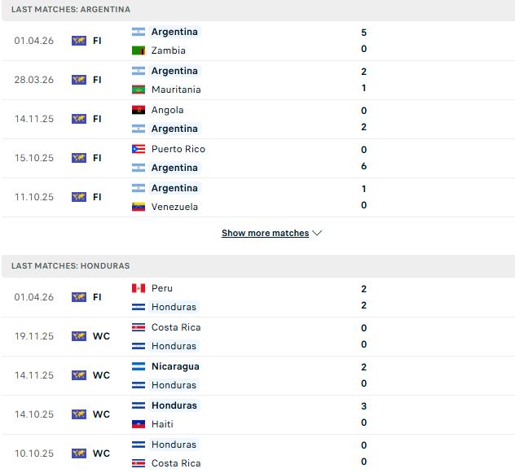This screenshot has height=473, width=515.
Task: Click the Angola flag icon
Action: click(x=139, y=110)
